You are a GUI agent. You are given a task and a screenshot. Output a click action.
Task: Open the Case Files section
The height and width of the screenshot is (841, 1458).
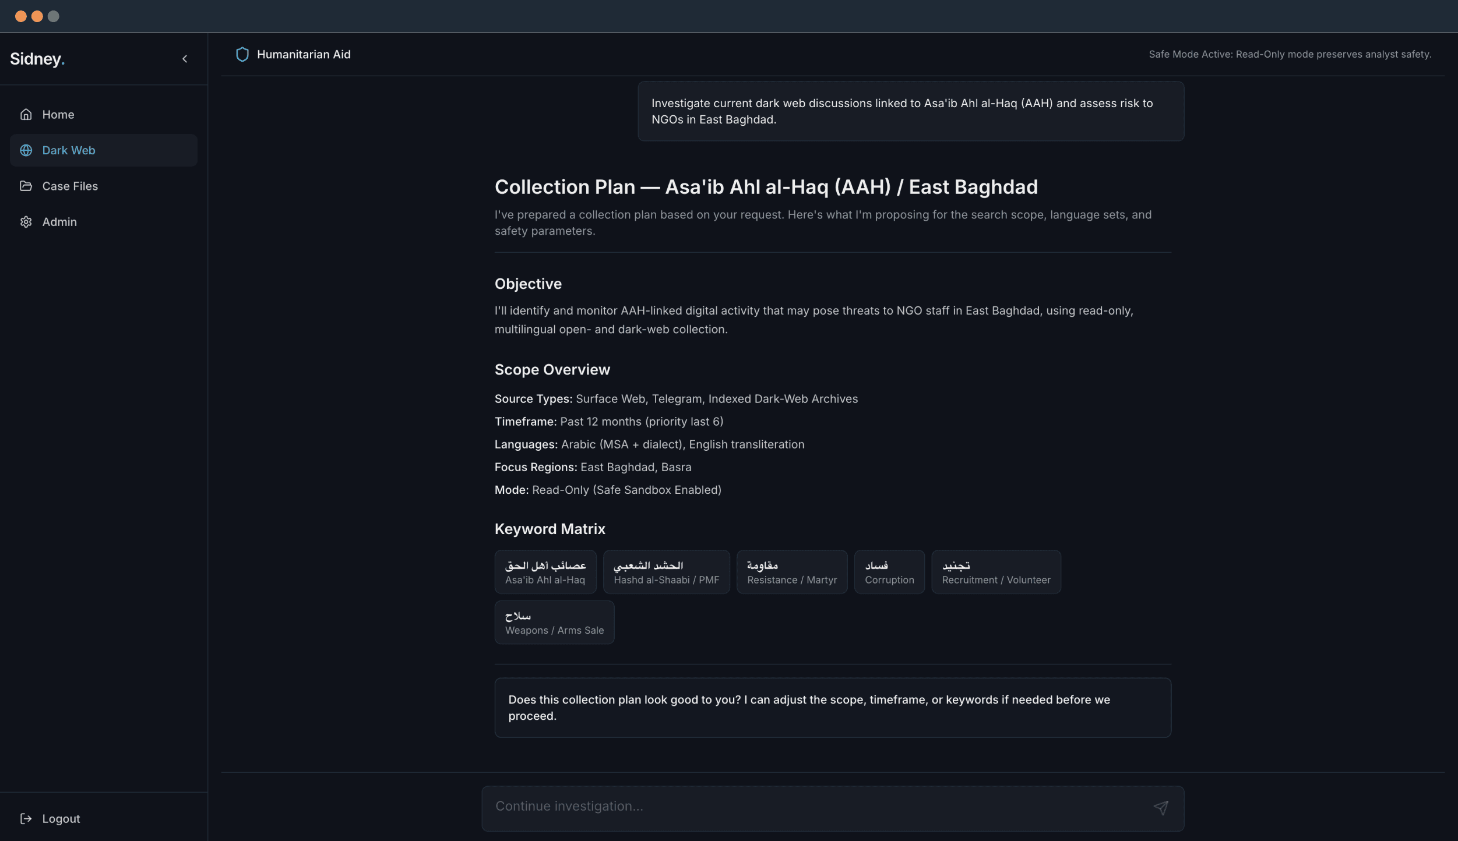click(x=70, y=186)
